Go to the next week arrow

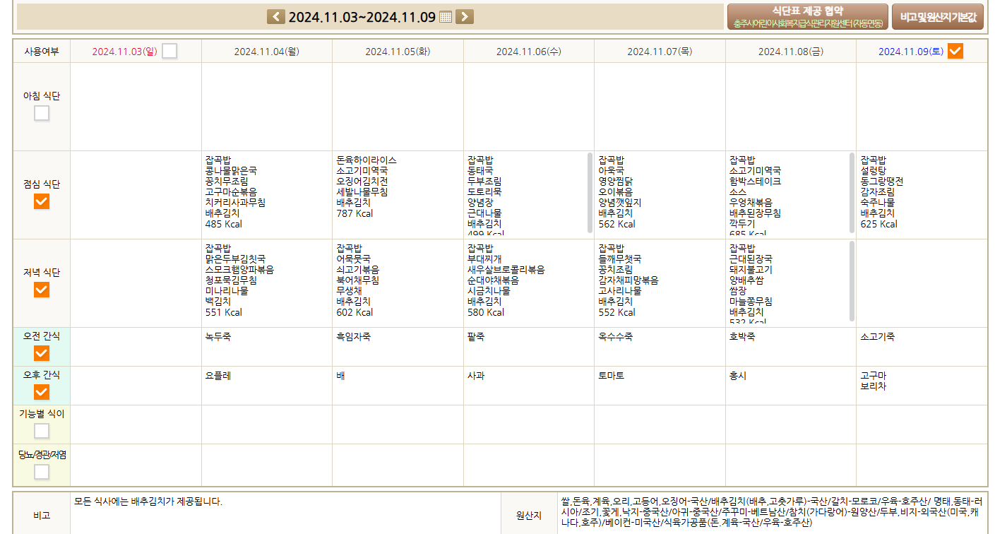coord(465,17)
